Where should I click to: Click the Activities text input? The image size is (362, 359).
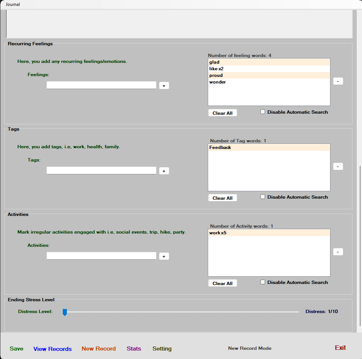pos(101,256)
